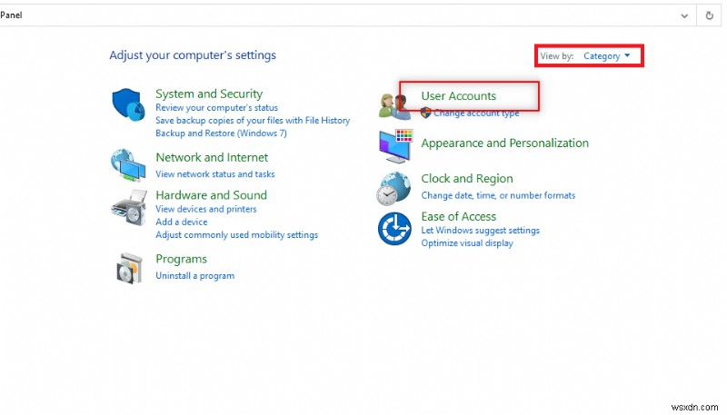727x415 pixels.
Task: Open the Hardware and Sound category
Action: (212, 195)
